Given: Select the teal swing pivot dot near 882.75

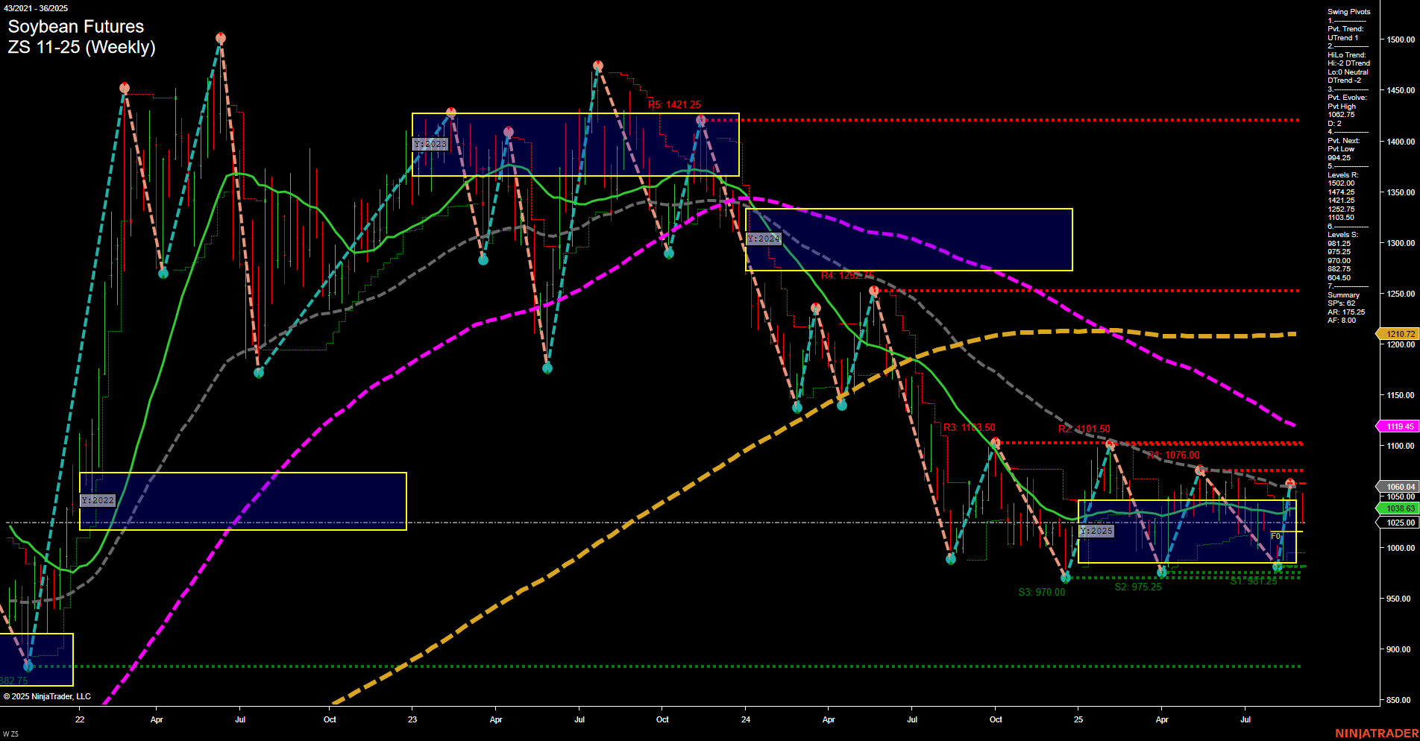Looking at the screenshot, I should [28, 667].
